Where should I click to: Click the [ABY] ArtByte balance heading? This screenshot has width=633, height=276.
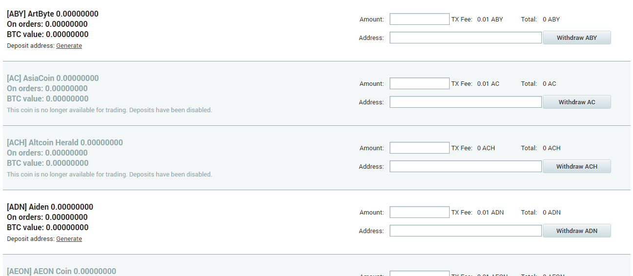click(x=53, y=14)
